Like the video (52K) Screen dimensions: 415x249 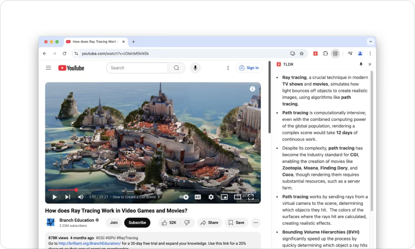[x=169, y=223]
